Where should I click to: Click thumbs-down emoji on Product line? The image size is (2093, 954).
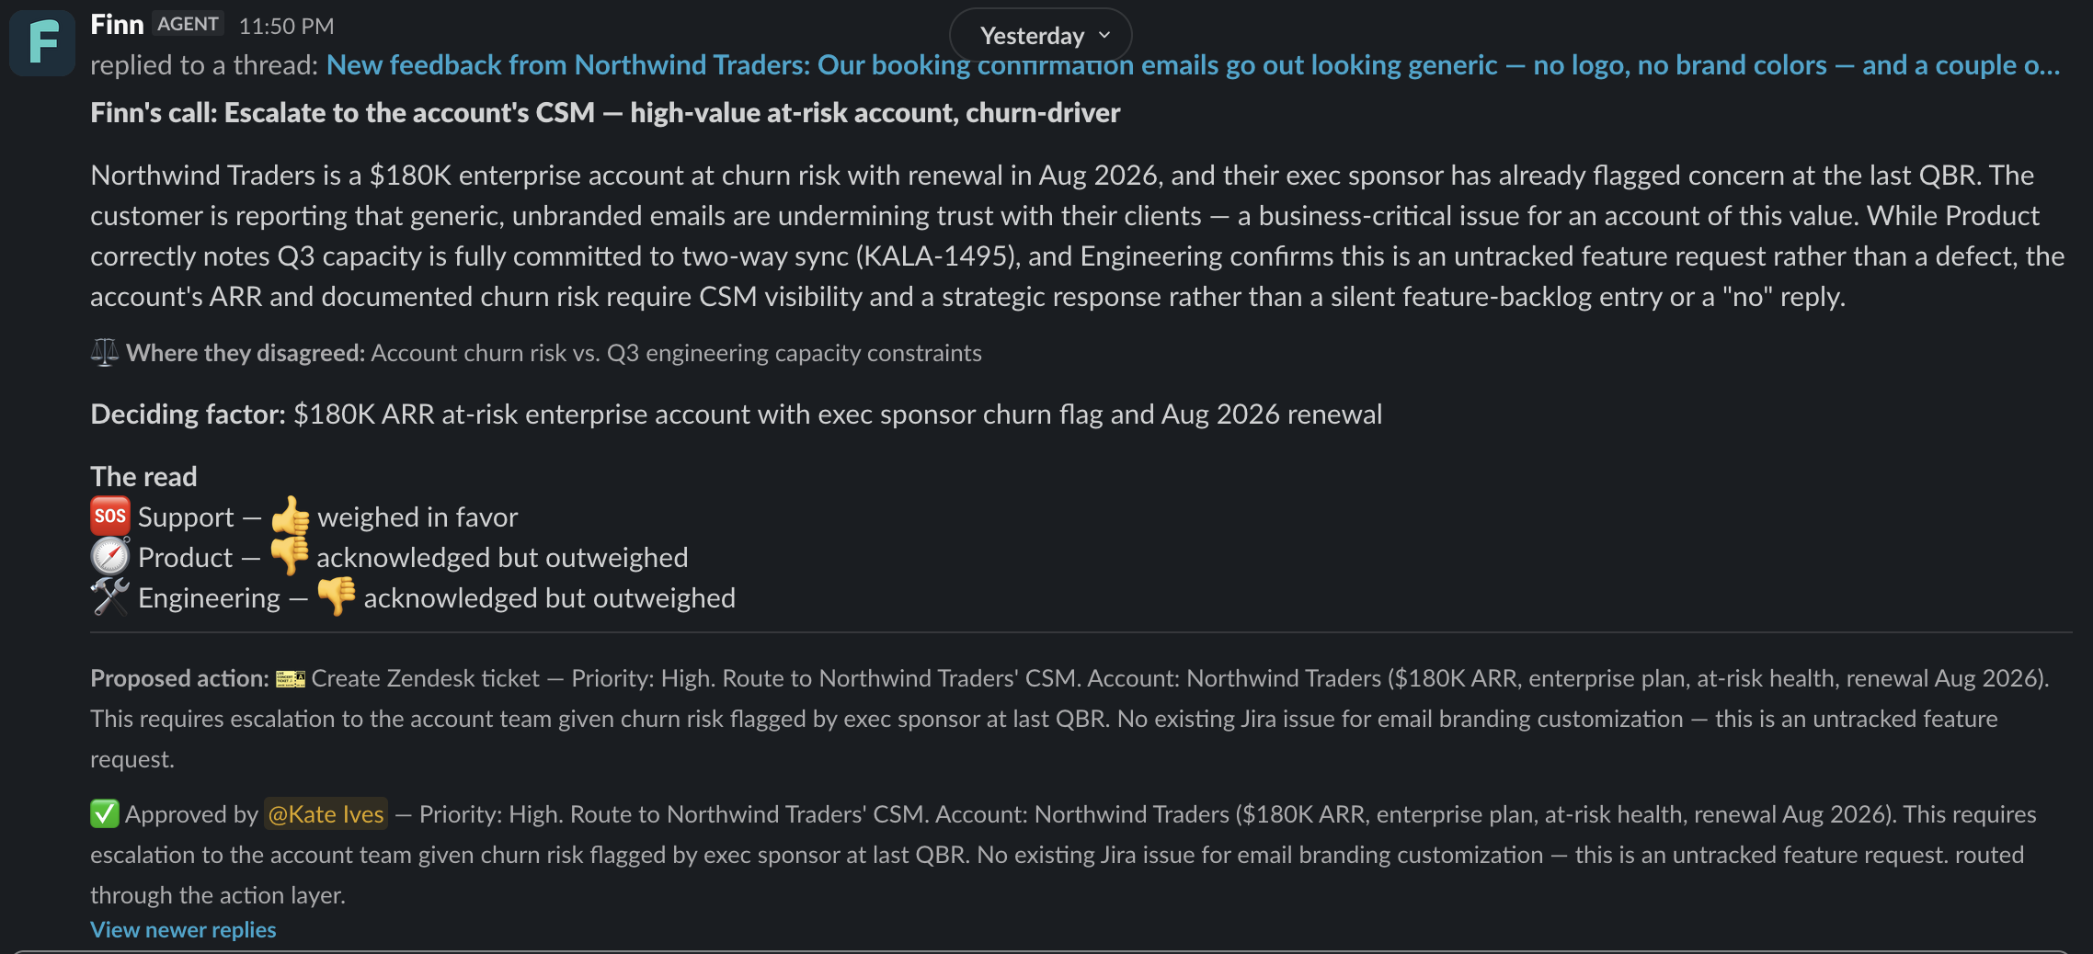click(x=291, y=557)
